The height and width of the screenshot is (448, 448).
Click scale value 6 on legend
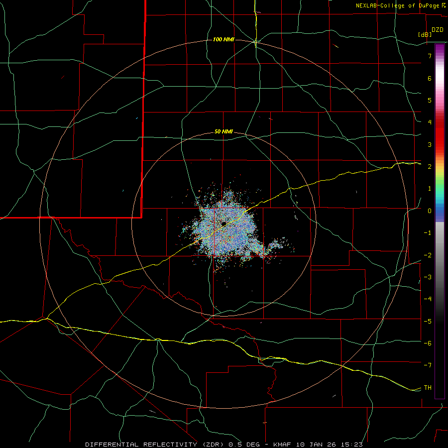pyautogui.click(x=430, y=78)
